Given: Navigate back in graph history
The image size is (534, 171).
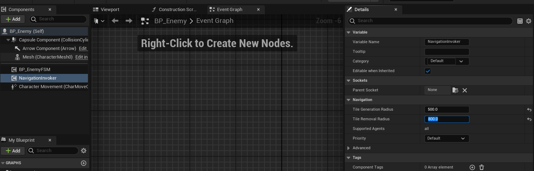Looking at the screenshot, I should pos(115,21).
